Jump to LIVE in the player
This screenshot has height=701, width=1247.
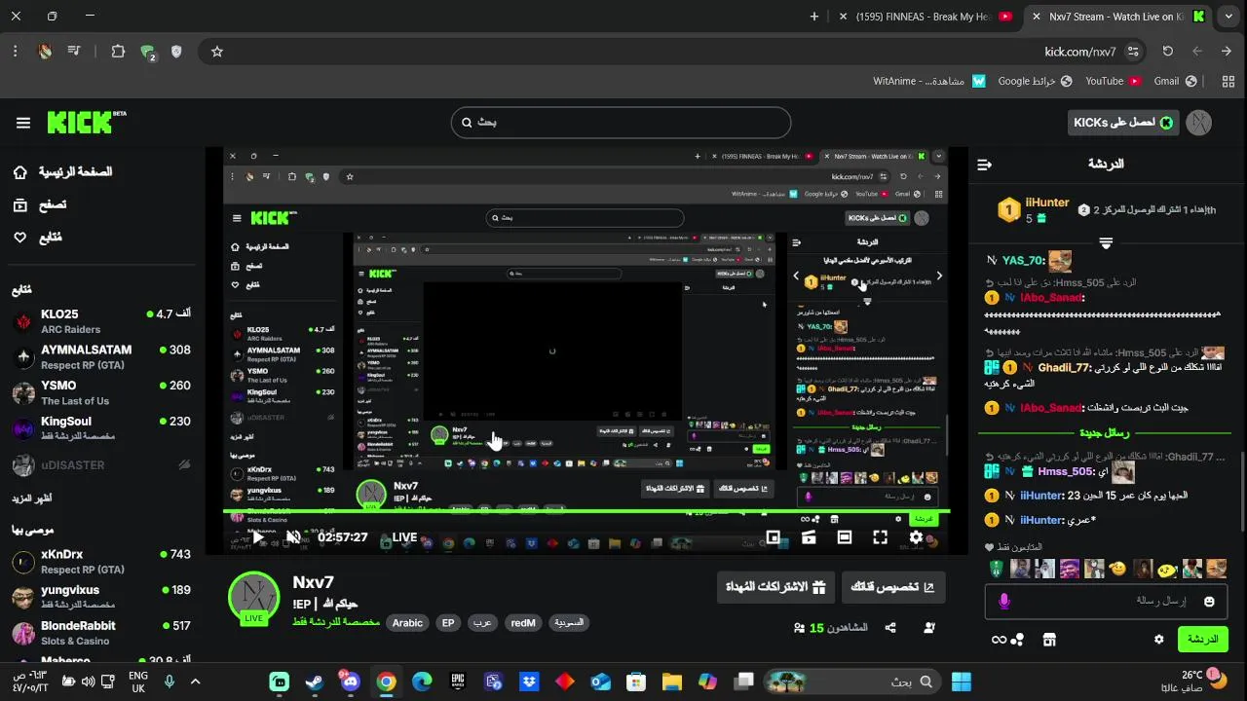tap(404, 537)
